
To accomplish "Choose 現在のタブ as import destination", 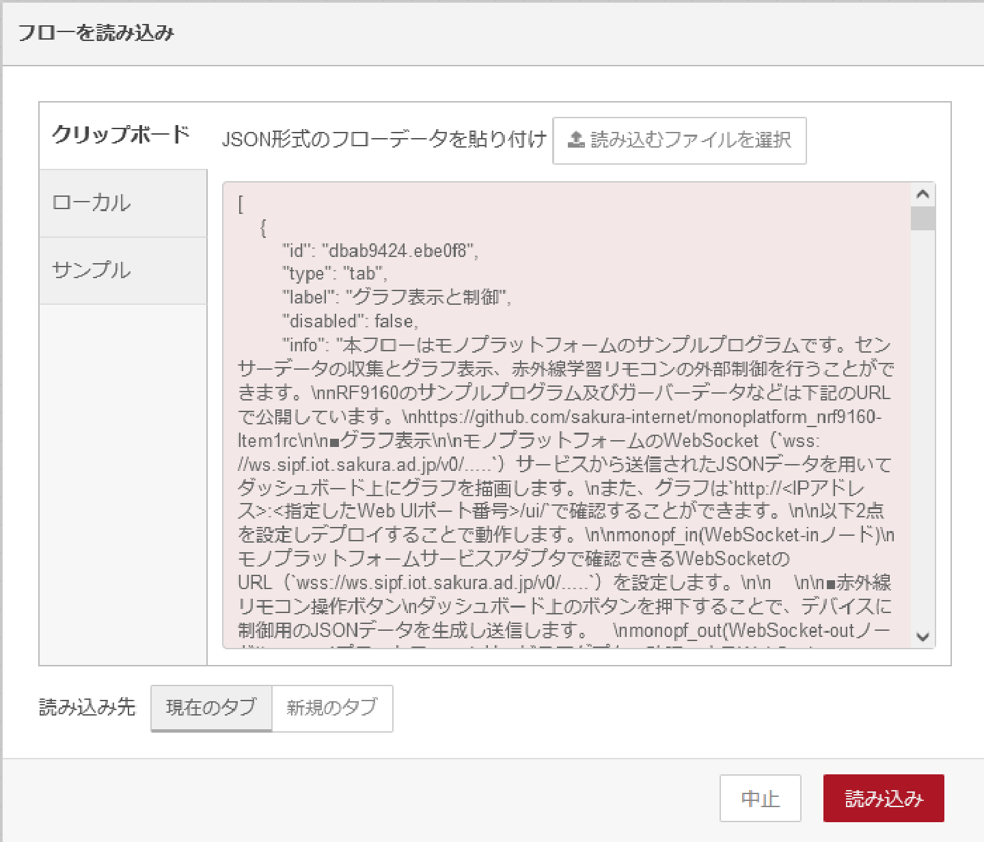I will (x=211, y=707).
